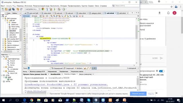
Task: Click the Скрыть button in sharing bar
Action: (x=151, y=94)
